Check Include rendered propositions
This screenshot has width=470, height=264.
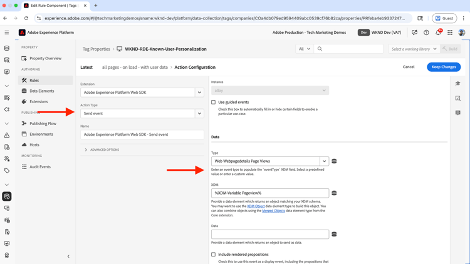coord(214,255)
